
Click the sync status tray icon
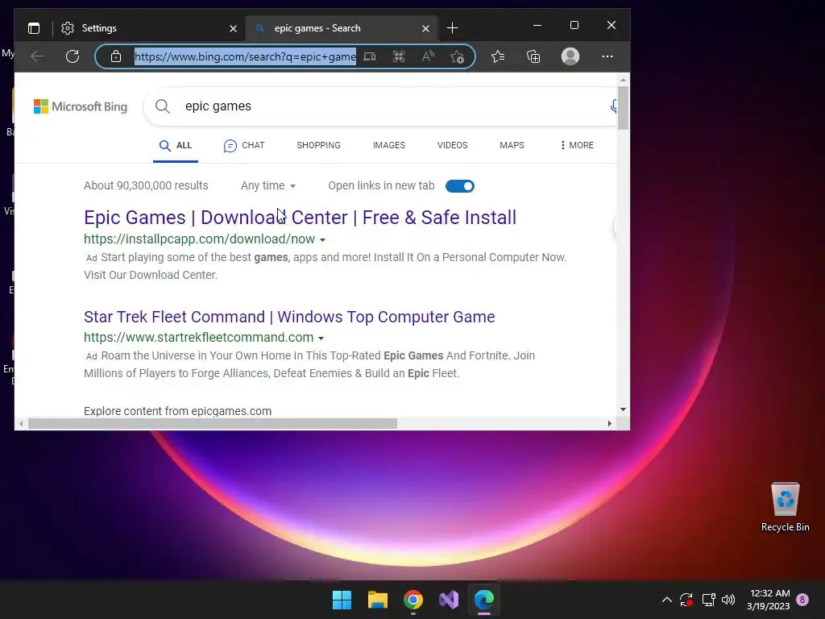tap(686, 600)
